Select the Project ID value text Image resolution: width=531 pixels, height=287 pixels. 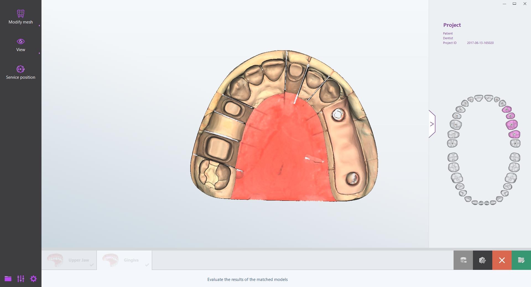click(480, 43)
